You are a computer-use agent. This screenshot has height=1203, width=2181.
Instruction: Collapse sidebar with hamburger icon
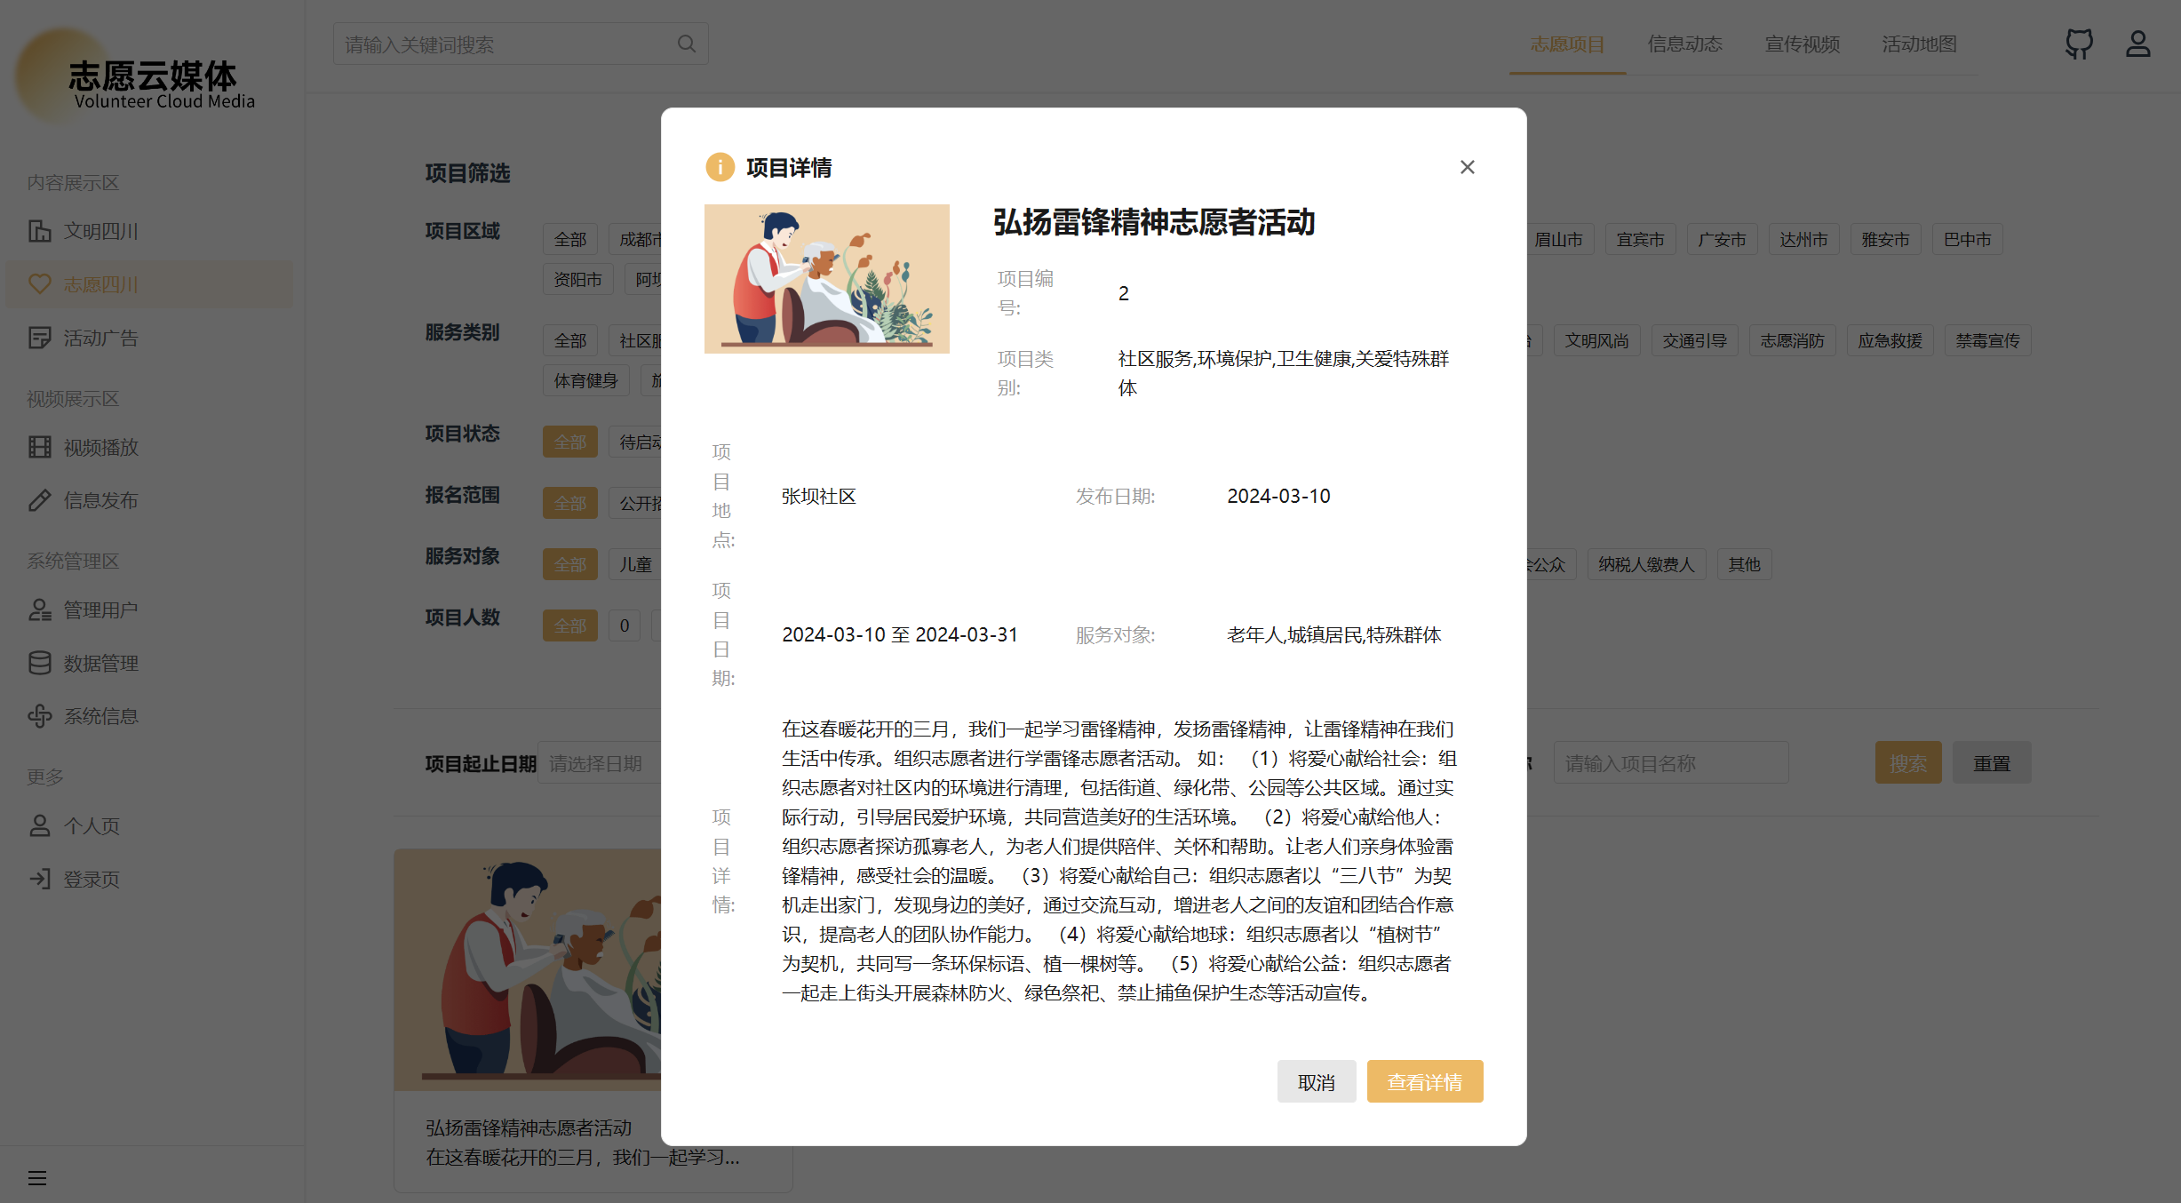[37, 1178]
